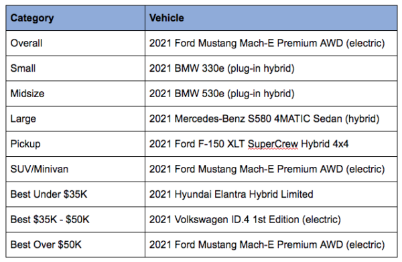Click the Mercedes-Benz S580 4MATIC Sedan cell

coord(271,119)
